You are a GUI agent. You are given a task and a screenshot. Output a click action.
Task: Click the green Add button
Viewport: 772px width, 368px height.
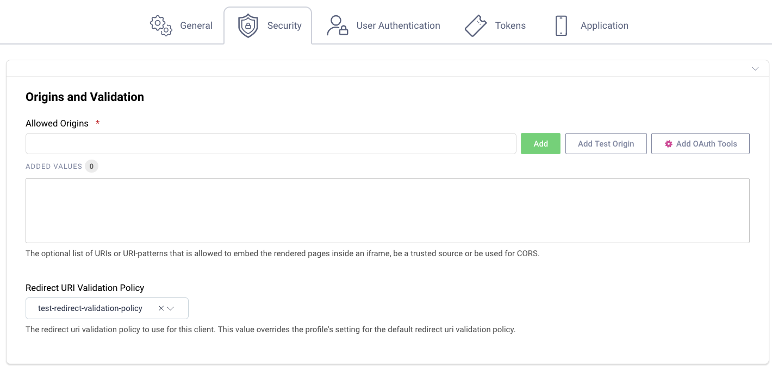540,143
